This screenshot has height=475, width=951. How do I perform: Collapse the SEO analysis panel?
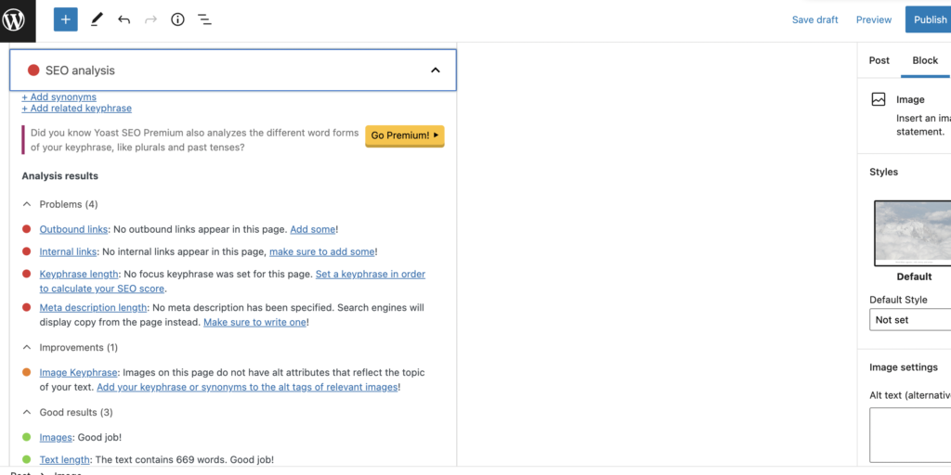tap(435, 71)
